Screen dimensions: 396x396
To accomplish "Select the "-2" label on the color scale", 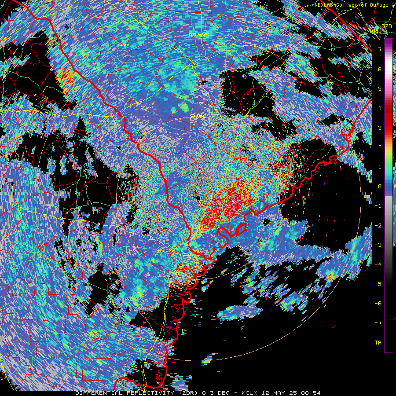I will pos(378,226).
